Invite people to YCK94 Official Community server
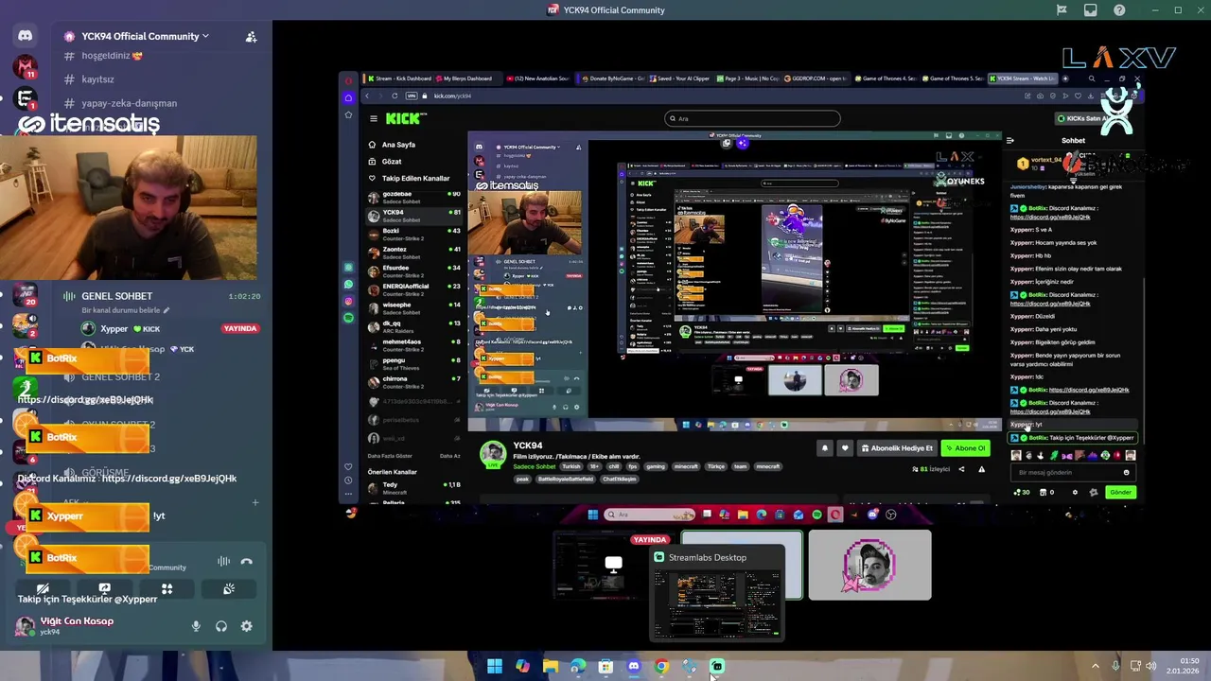 (x=251, y=37)
